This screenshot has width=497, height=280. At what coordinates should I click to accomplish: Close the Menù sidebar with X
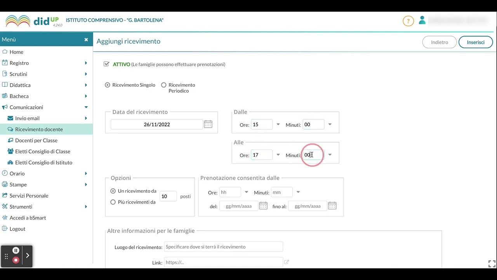(x=86, y=40)
